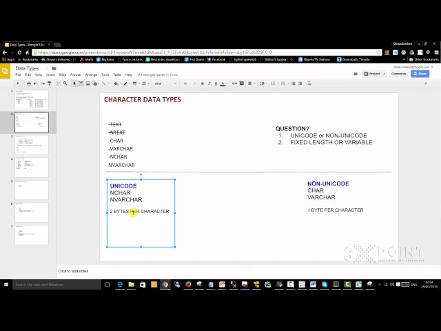Open the Format menu
The image size is (441, 331).
tap(76, 75)
